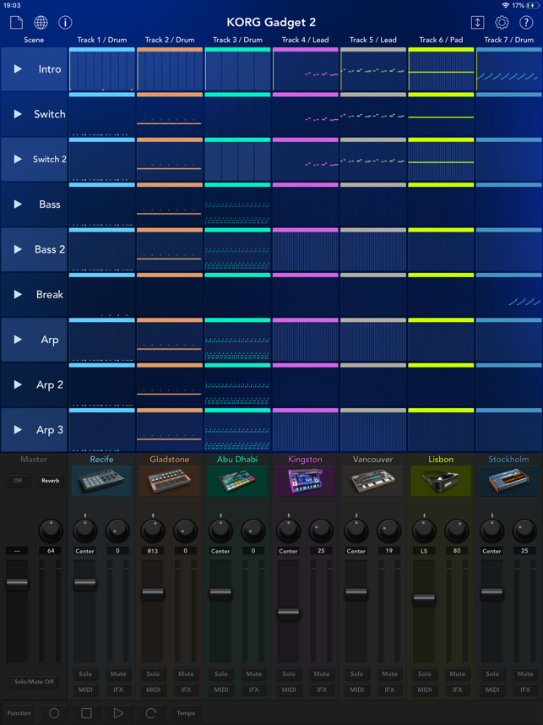This screenshot has width=543, height=725.
Task: Select the Track 4 / Lead header
Action: [305, 40]
